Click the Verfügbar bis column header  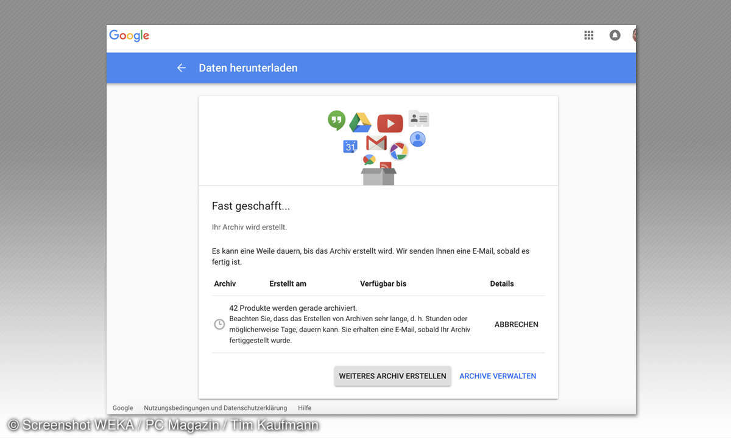point(383,283)
